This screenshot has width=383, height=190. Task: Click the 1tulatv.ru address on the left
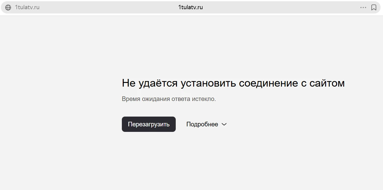[x=27, y=7]
